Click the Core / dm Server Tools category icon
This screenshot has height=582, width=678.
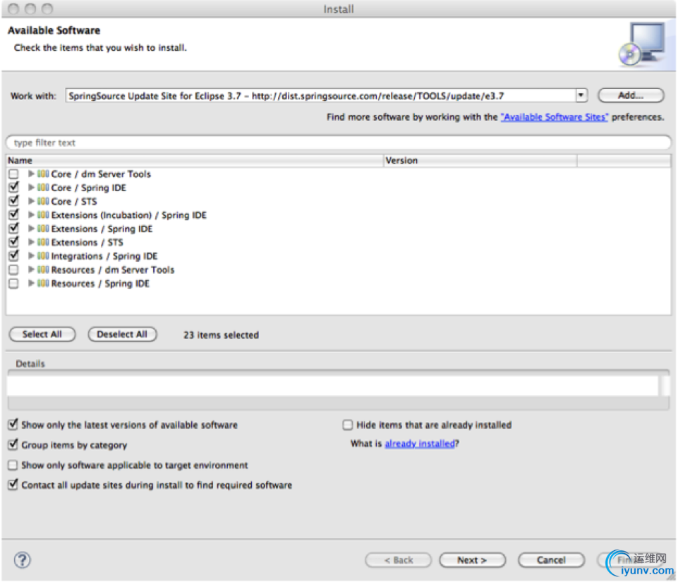tap(43, 174)
